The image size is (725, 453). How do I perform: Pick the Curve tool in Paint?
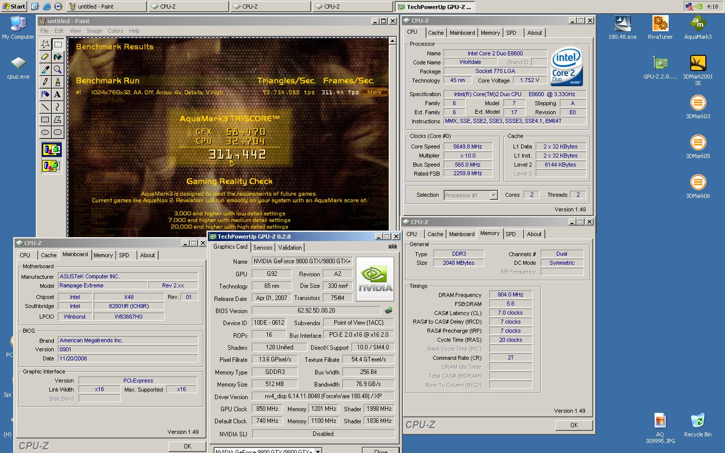[58, 107]
